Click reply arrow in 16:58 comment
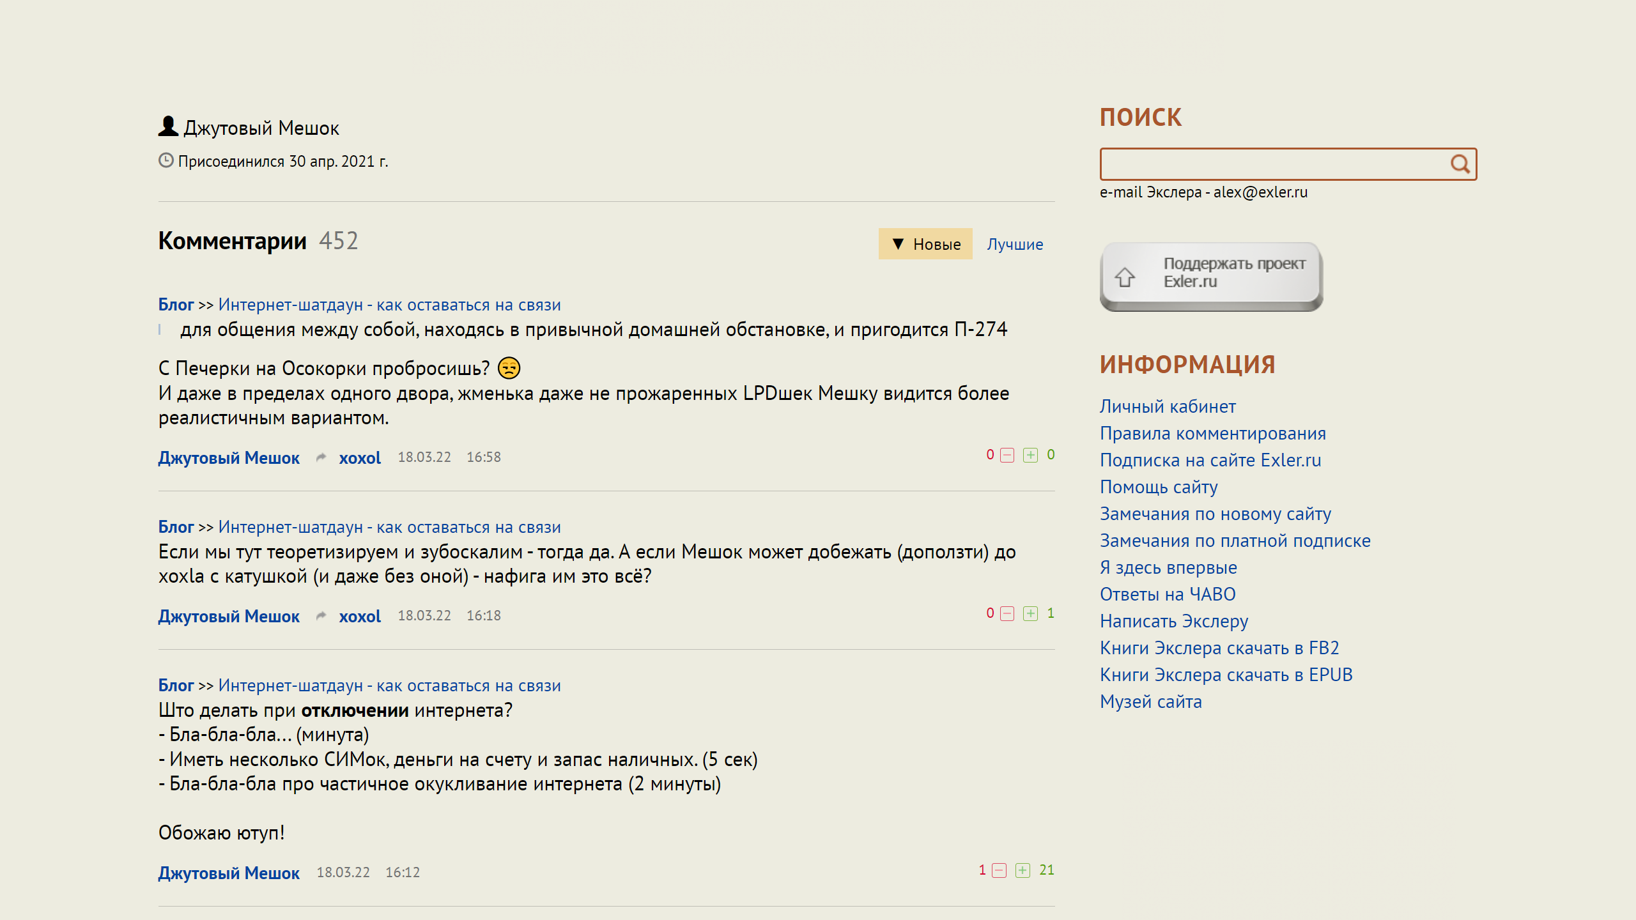Screen dimensions: 1636x920 pos(321,457)
